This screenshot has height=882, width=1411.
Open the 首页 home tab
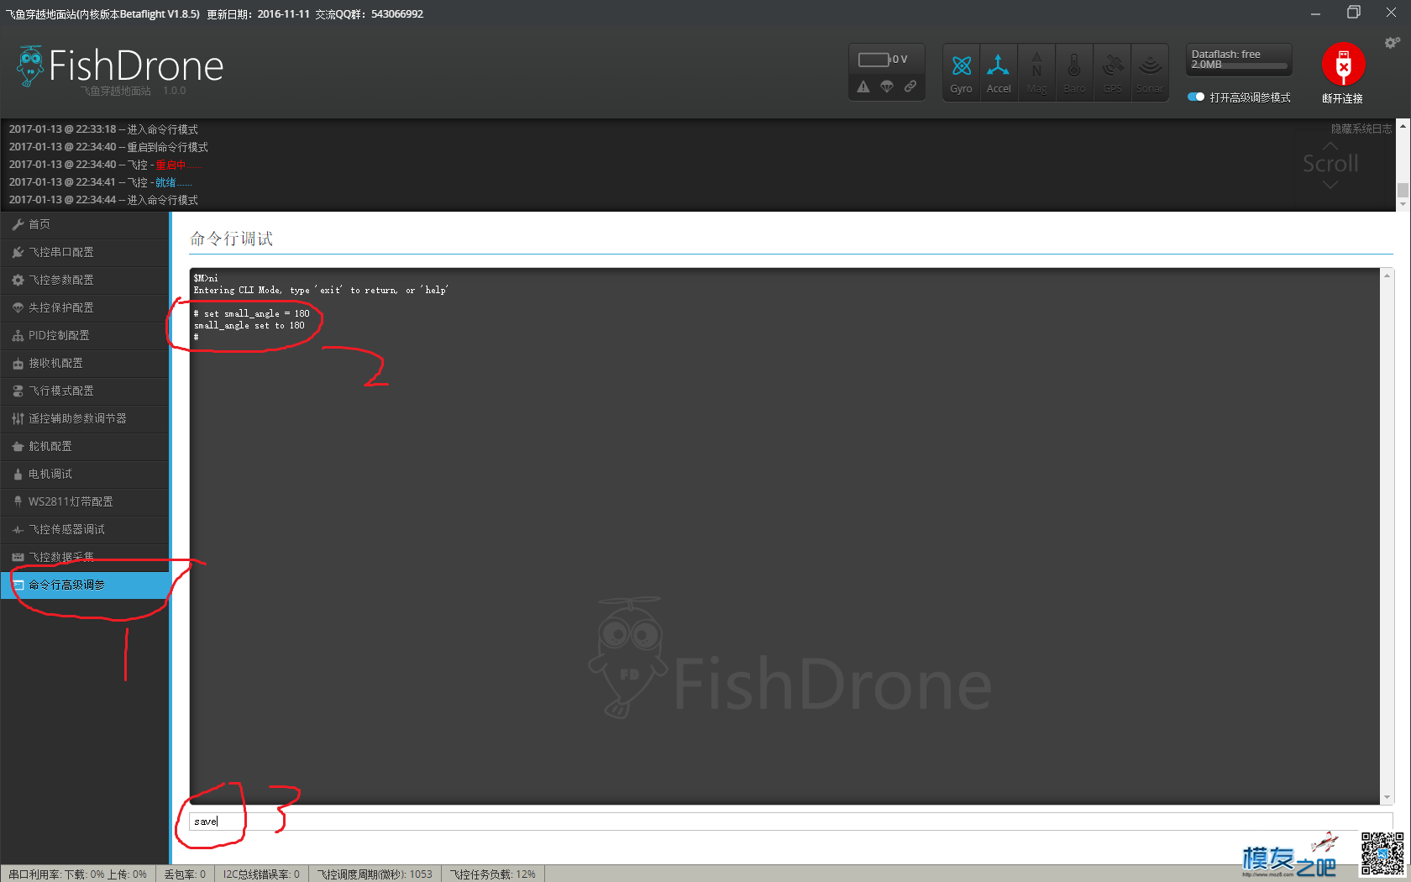pyautogui.click(x=84, y=224)
